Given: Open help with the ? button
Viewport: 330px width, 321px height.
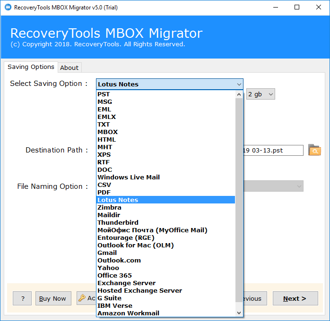Looking at the screenshot, I should (22, 298).
